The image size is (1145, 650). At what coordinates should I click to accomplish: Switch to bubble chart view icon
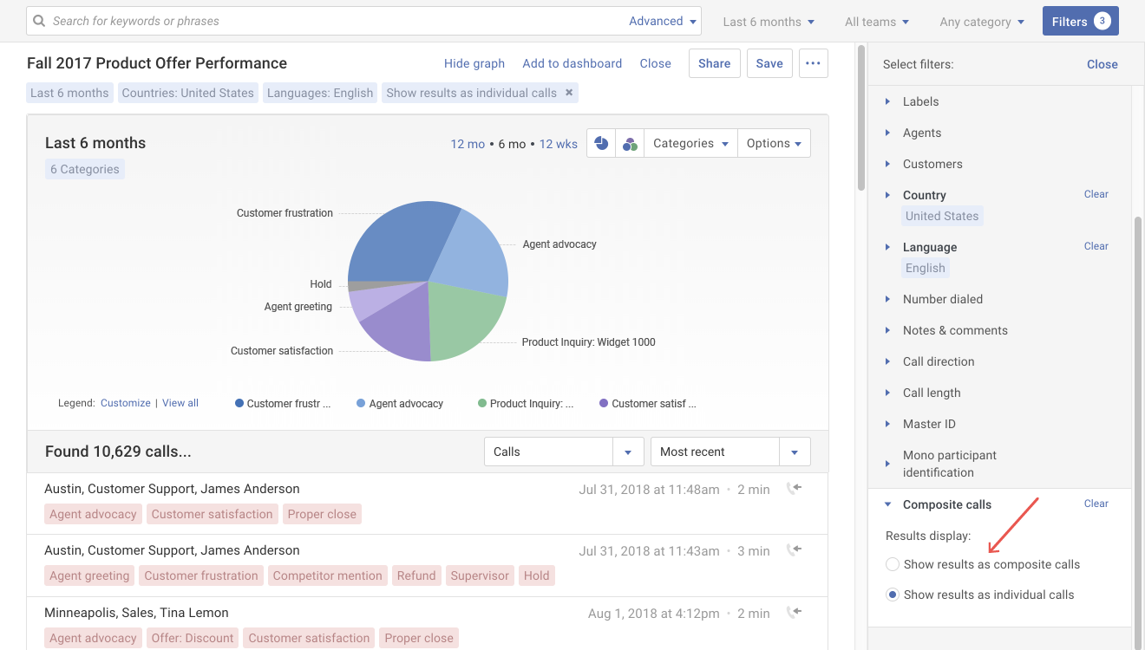(x=630, y=144)
